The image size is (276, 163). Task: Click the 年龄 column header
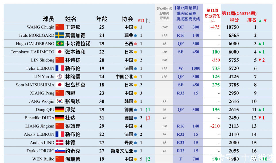click(101, 19)
